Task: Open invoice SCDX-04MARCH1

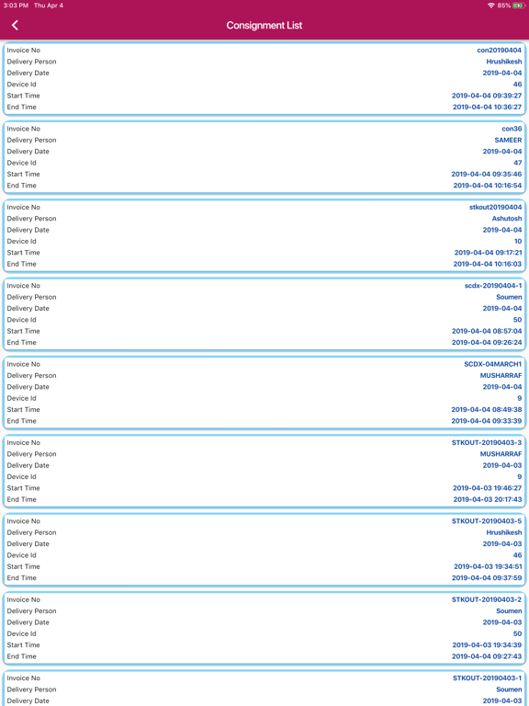Action: [493, 364]
